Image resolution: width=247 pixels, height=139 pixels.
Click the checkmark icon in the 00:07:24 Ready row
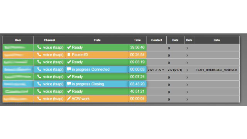(x=69, y=76)
